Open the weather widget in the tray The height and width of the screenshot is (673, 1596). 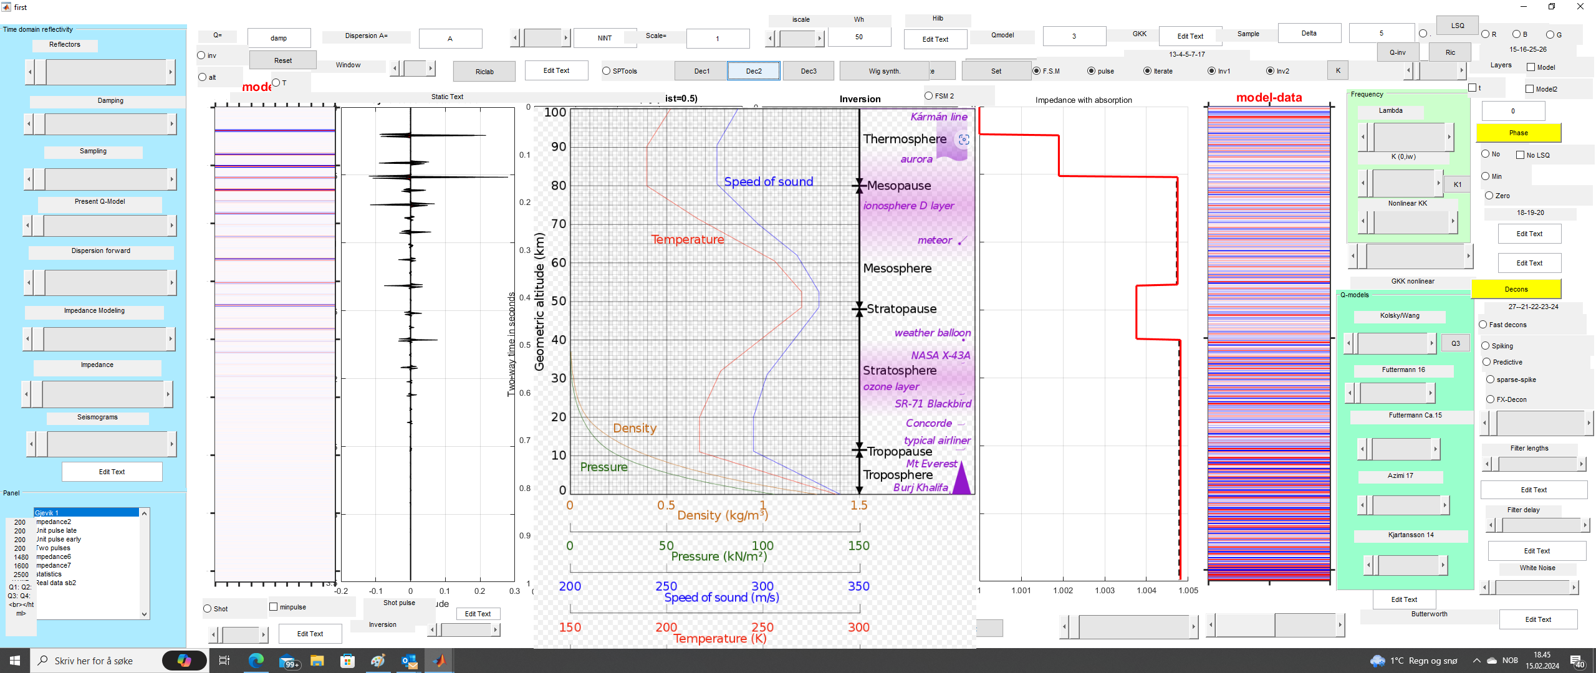1414,661
